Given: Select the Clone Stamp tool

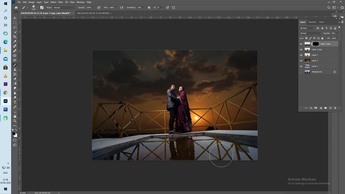Looking at the screenshot, I should coord(15,70).
